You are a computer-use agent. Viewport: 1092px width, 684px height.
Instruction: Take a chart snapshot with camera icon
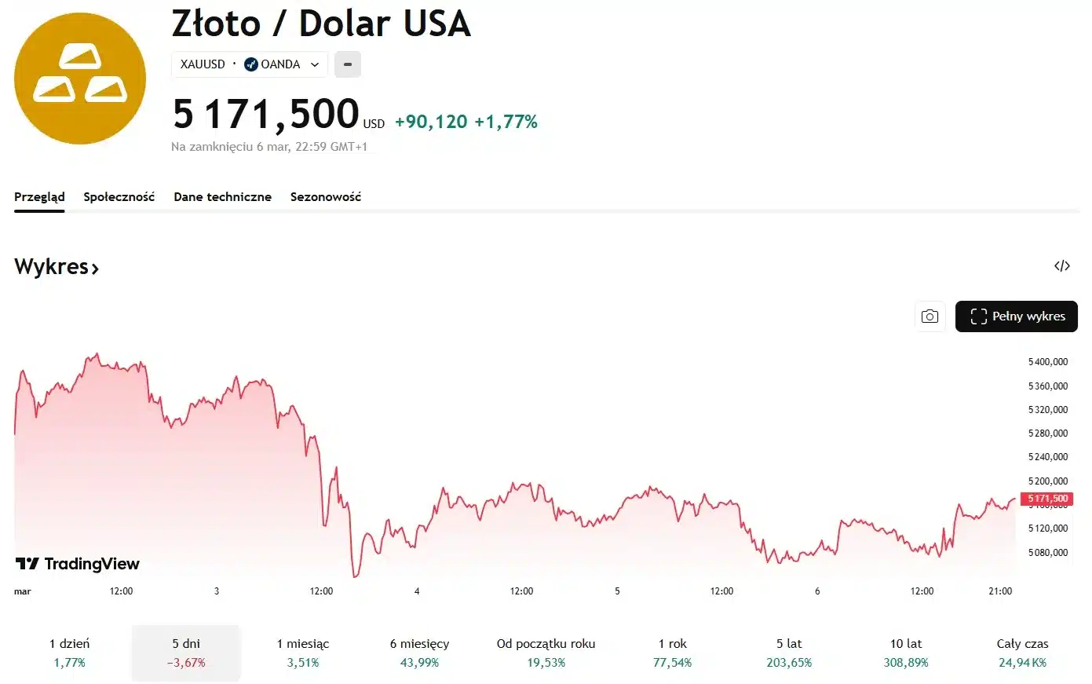[x=929, y=316]
